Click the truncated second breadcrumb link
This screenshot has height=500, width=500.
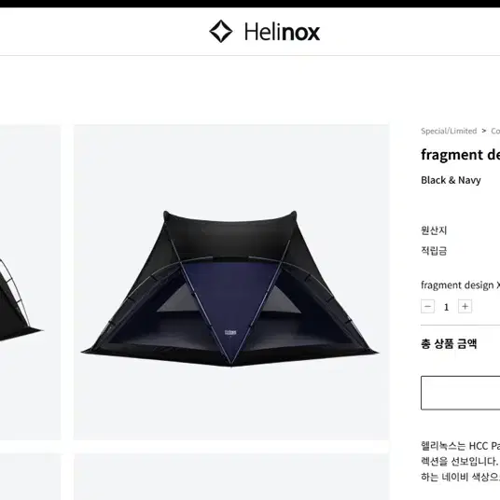tap(495, 131)
